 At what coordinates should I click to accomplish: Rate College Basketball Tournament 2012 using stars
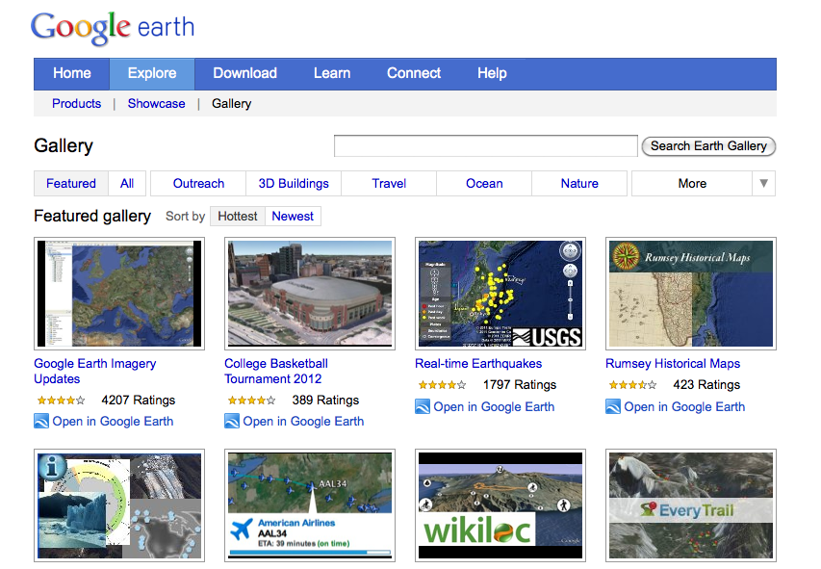pos(251,401)
